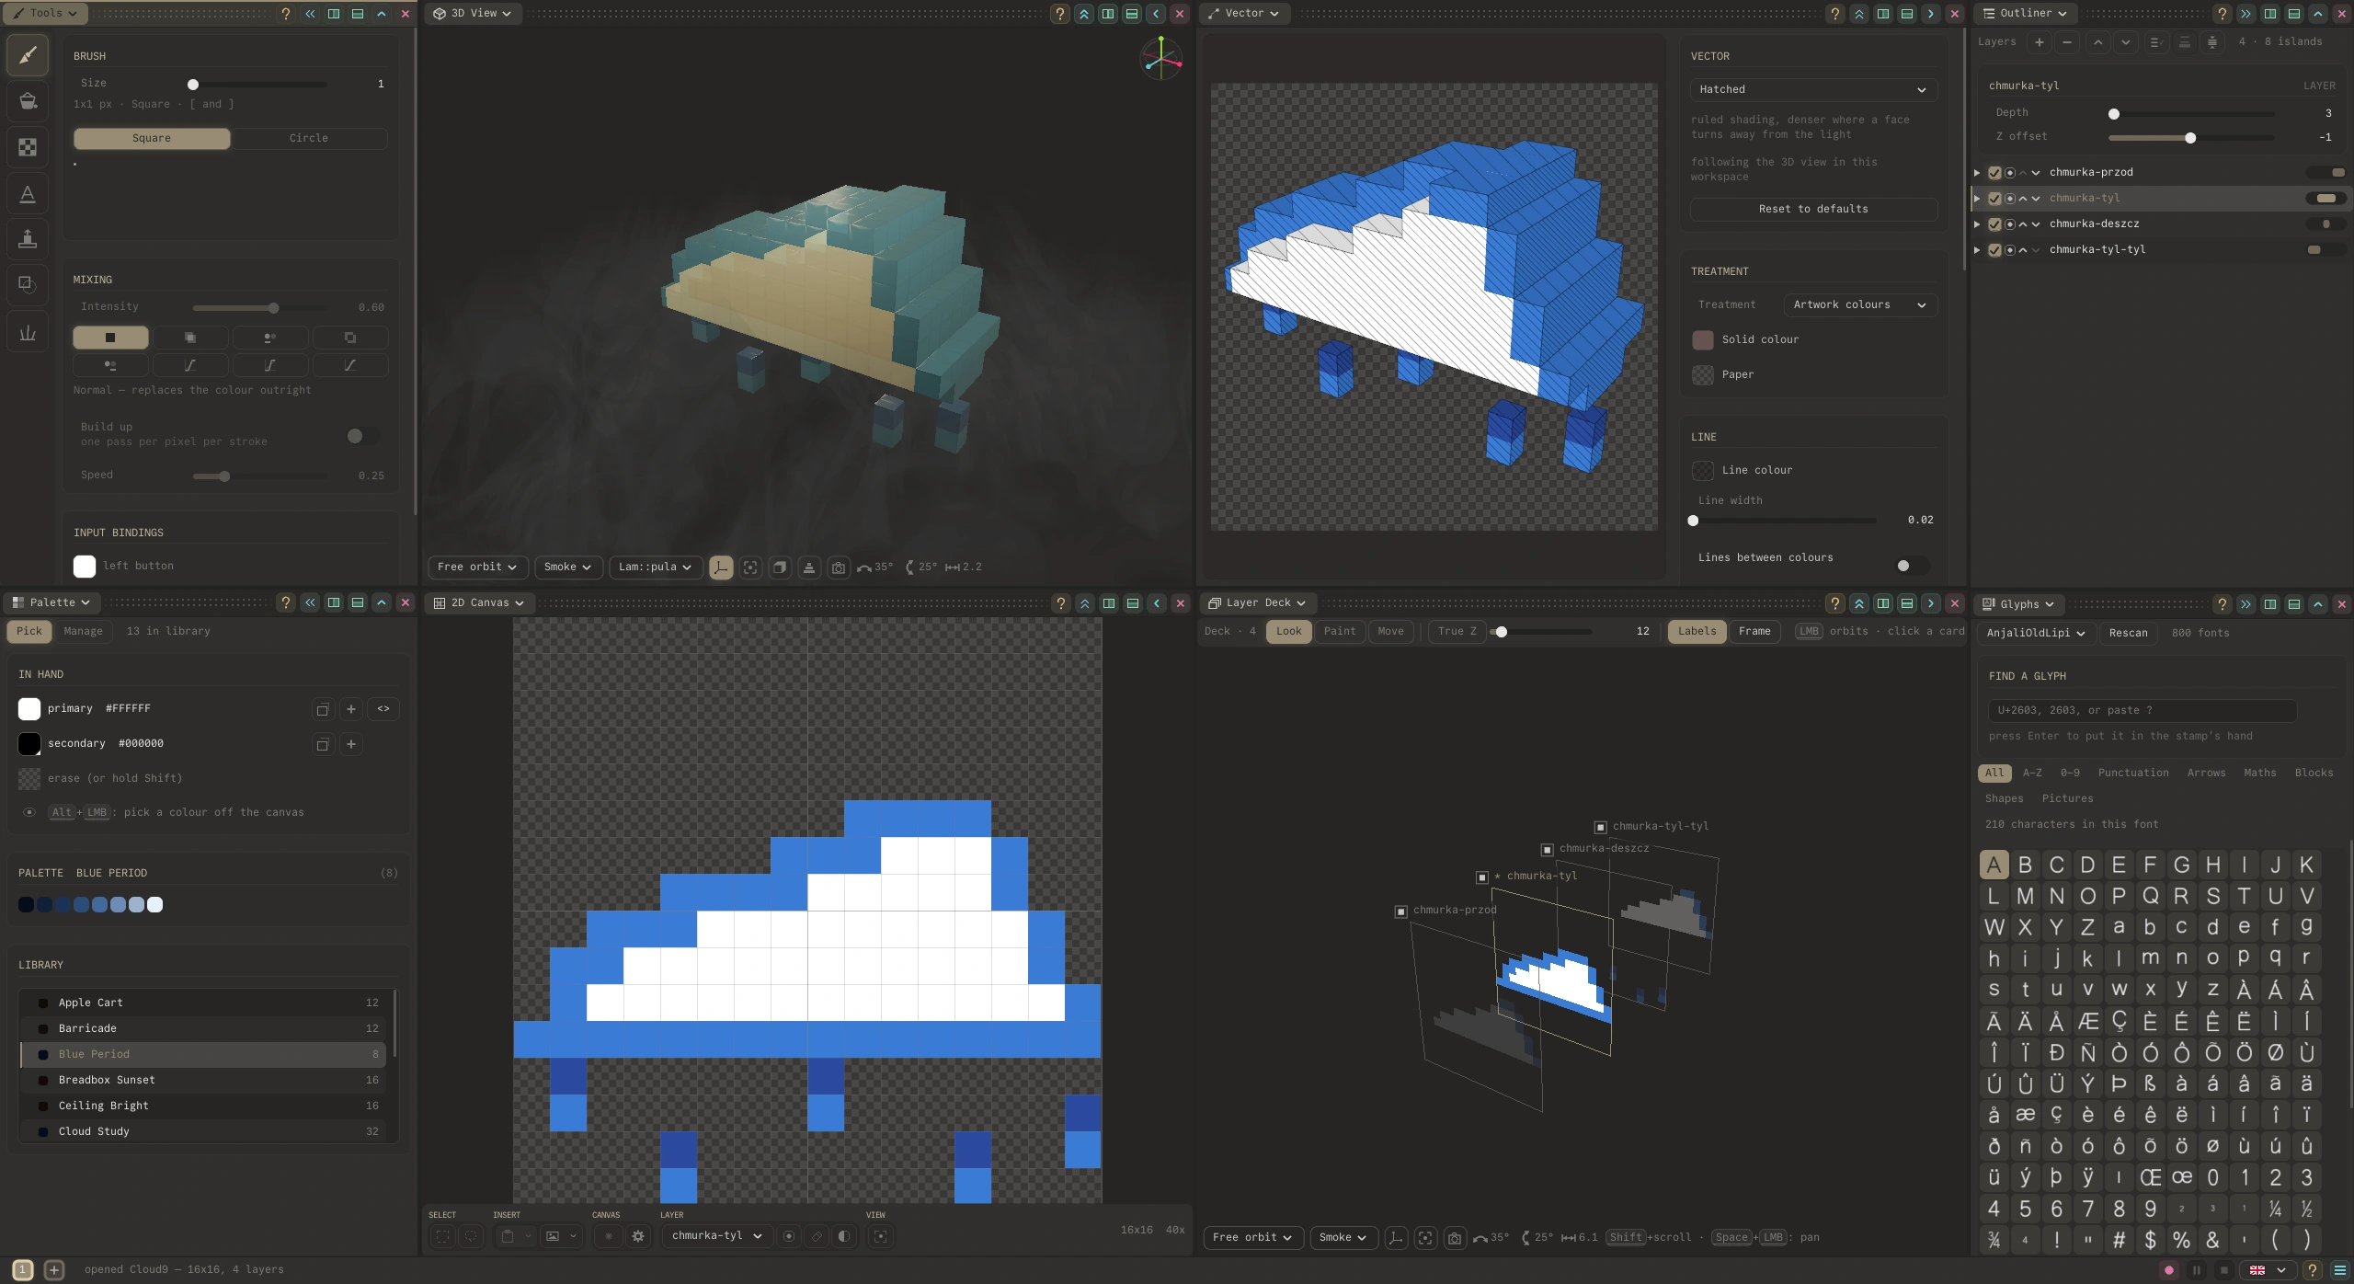The image size is (2354, 1284).
Task: Add a new layer in Outliner
Action: pyautogui.click(x=2040, y=41)
